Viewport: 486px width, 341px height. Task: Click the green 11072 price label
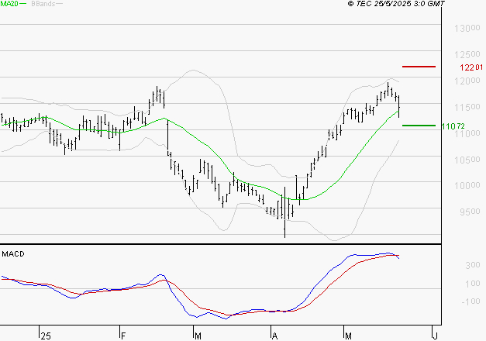pos(453,126)
